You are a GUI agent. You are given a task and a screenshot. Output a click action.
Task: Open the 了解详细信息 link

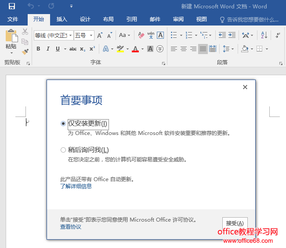coord(76,186)
